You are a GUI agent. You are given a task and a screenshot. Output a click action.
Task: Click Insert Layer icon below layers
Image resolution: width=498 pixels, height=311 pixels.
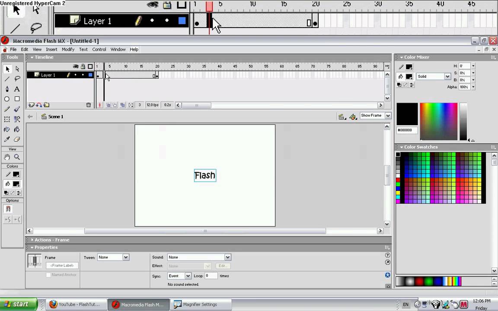pos(32,105)
